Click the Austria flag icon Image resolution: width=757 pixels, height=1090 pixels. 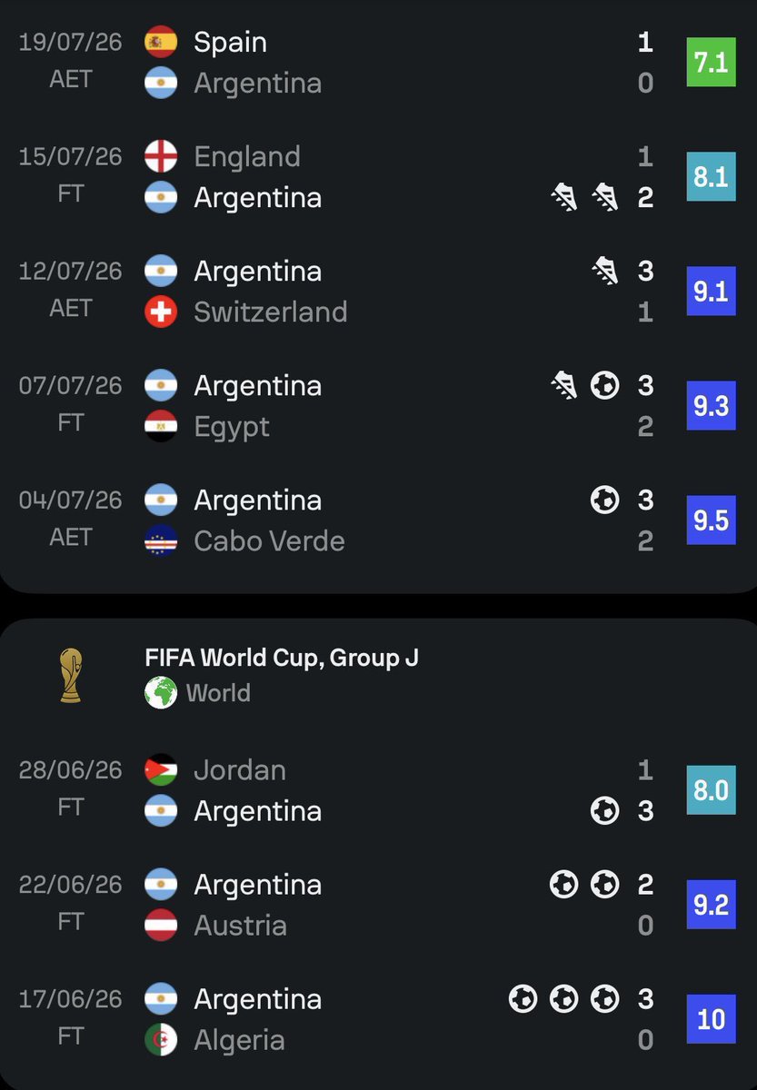[161, 926]
